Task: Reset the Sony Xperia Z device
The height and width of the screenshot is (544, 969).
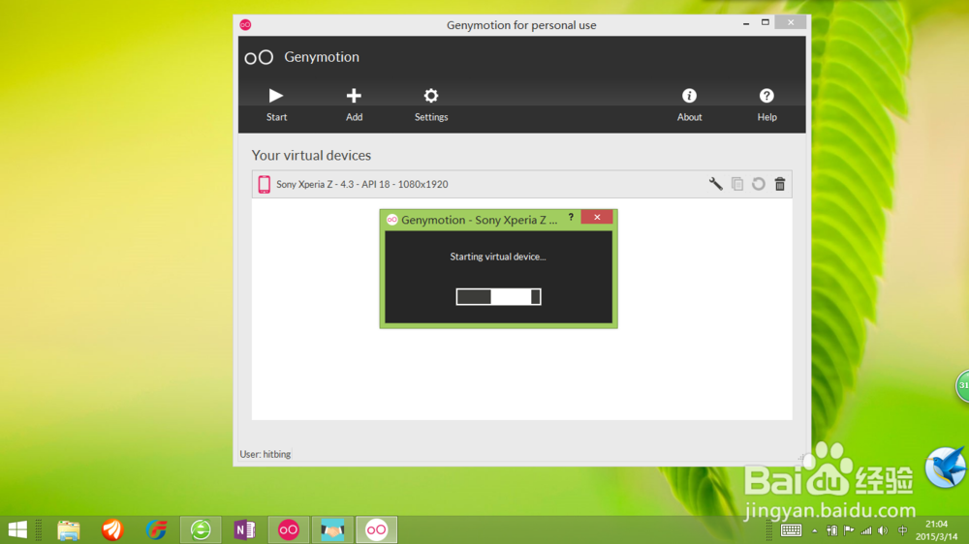Action: coord(759,184)
